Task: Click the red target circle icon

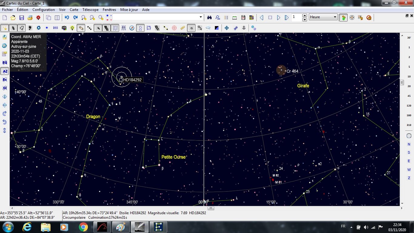Action: point(174,28)
